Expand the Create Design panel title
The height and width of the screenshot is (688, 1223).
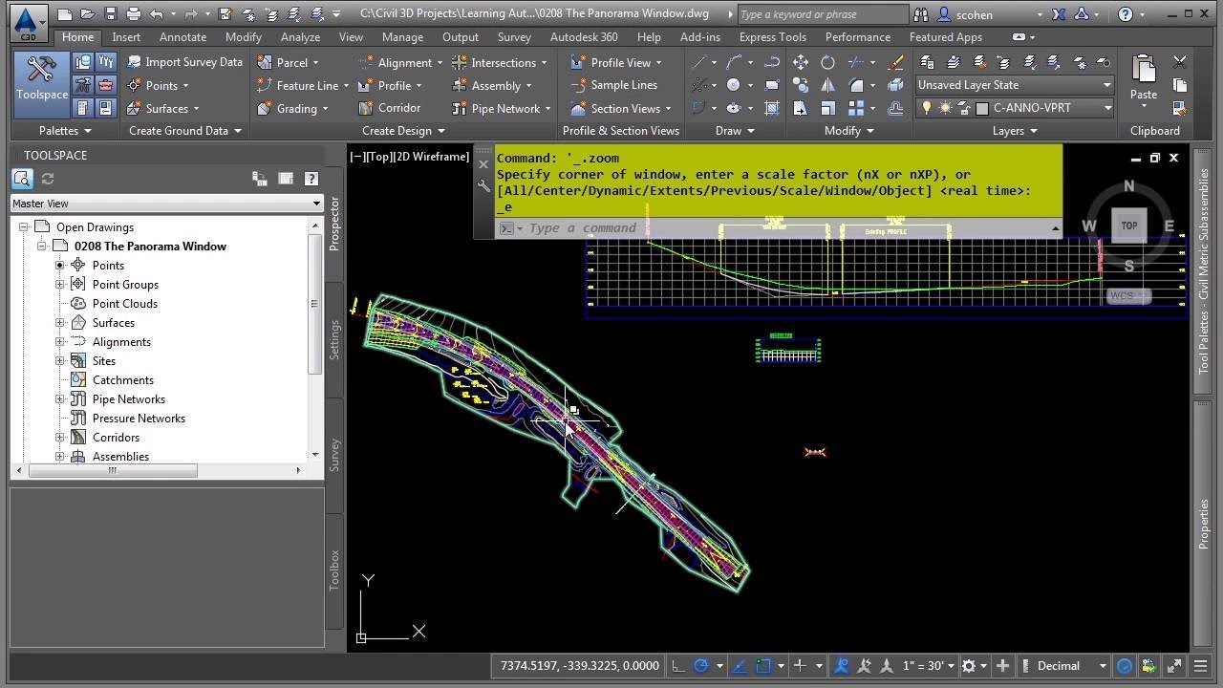[403, 131]
